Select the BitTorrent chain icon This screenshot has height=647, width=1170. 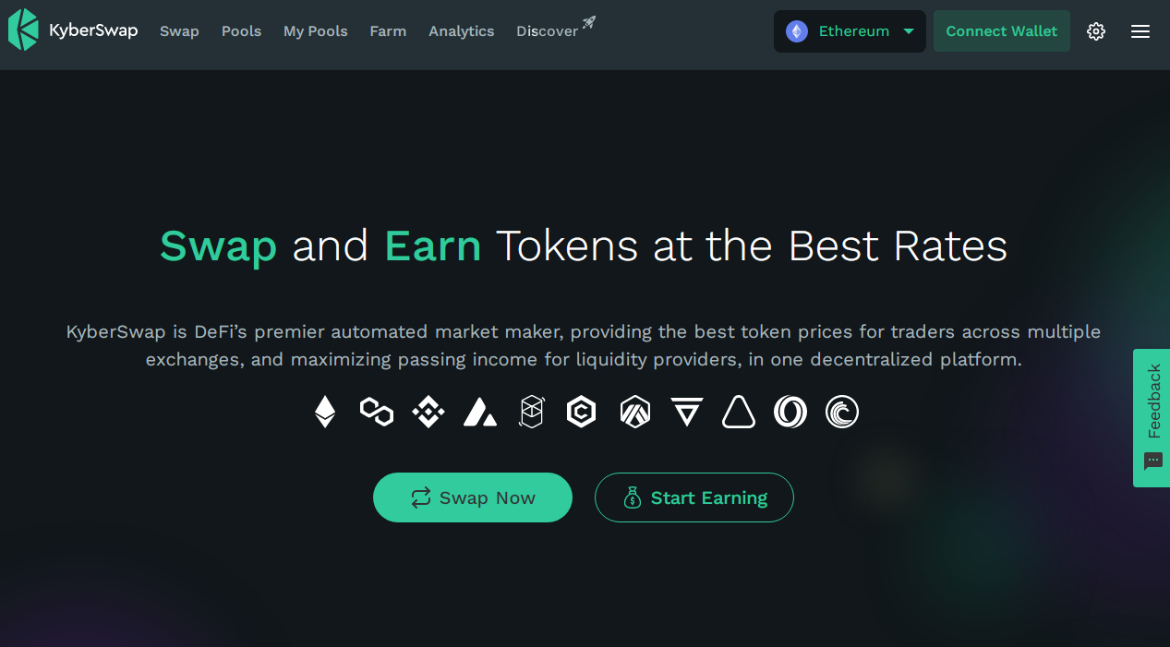pos(842,412)
